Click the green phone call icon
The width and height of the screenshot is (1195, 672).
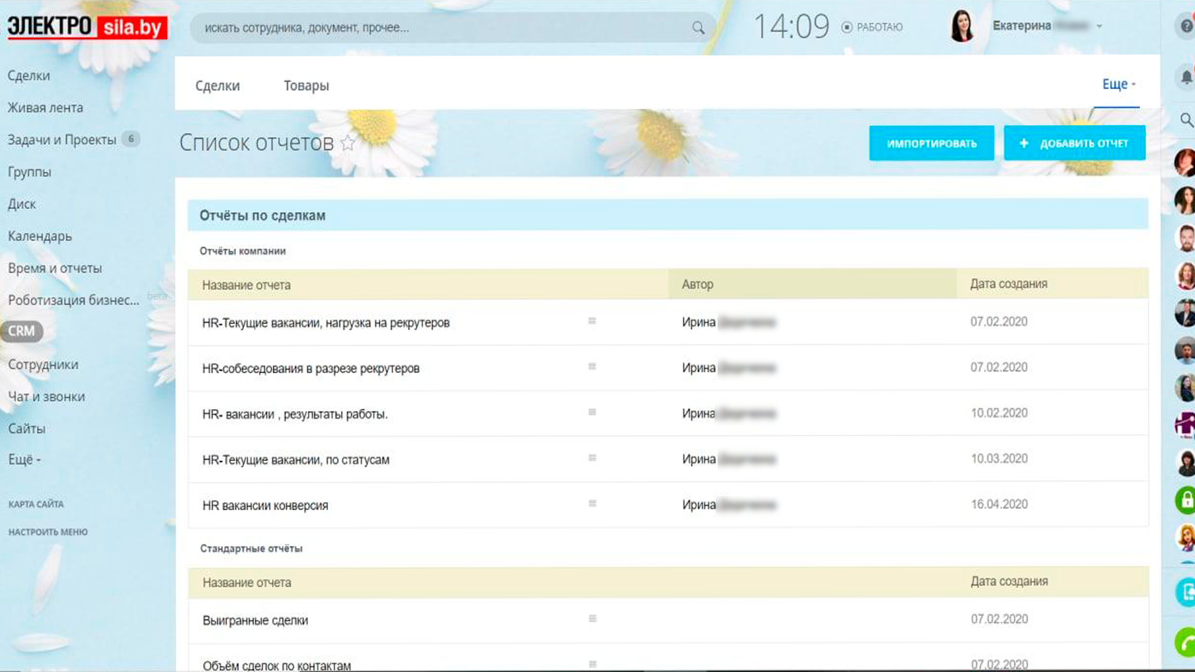[1186, 642]
